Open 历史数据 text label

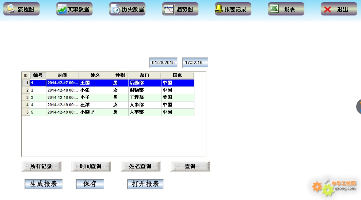133,9
